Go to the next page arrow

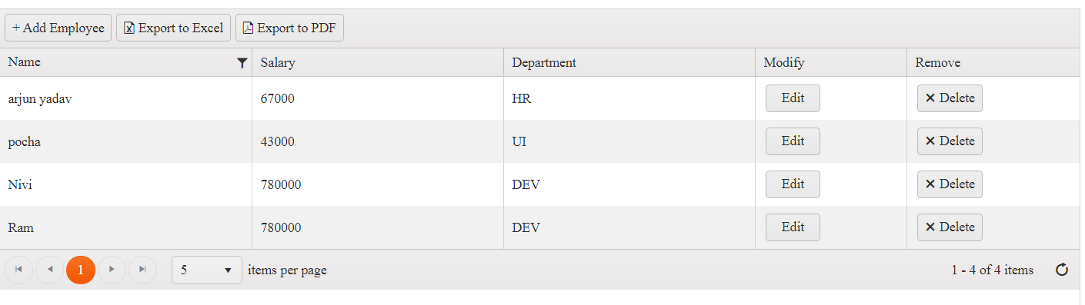tap(112, 270)
